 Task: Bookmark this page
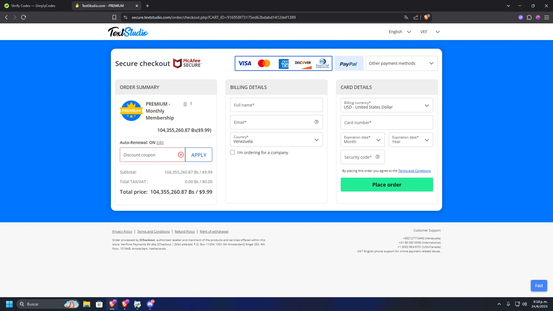[x=114, y=17]
